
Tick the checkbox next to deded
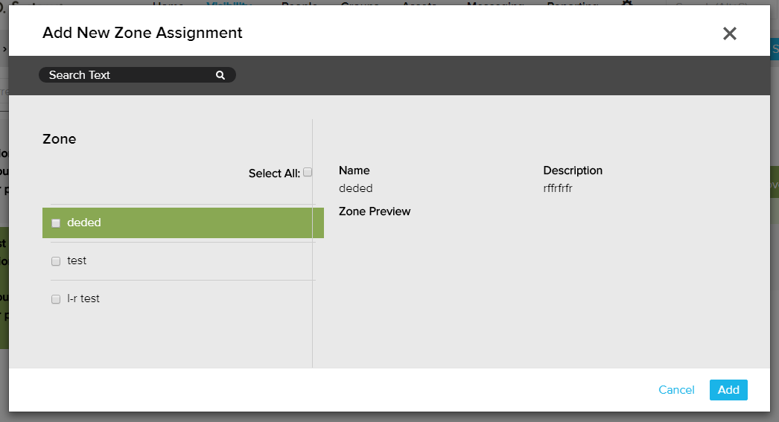[56, 223]
